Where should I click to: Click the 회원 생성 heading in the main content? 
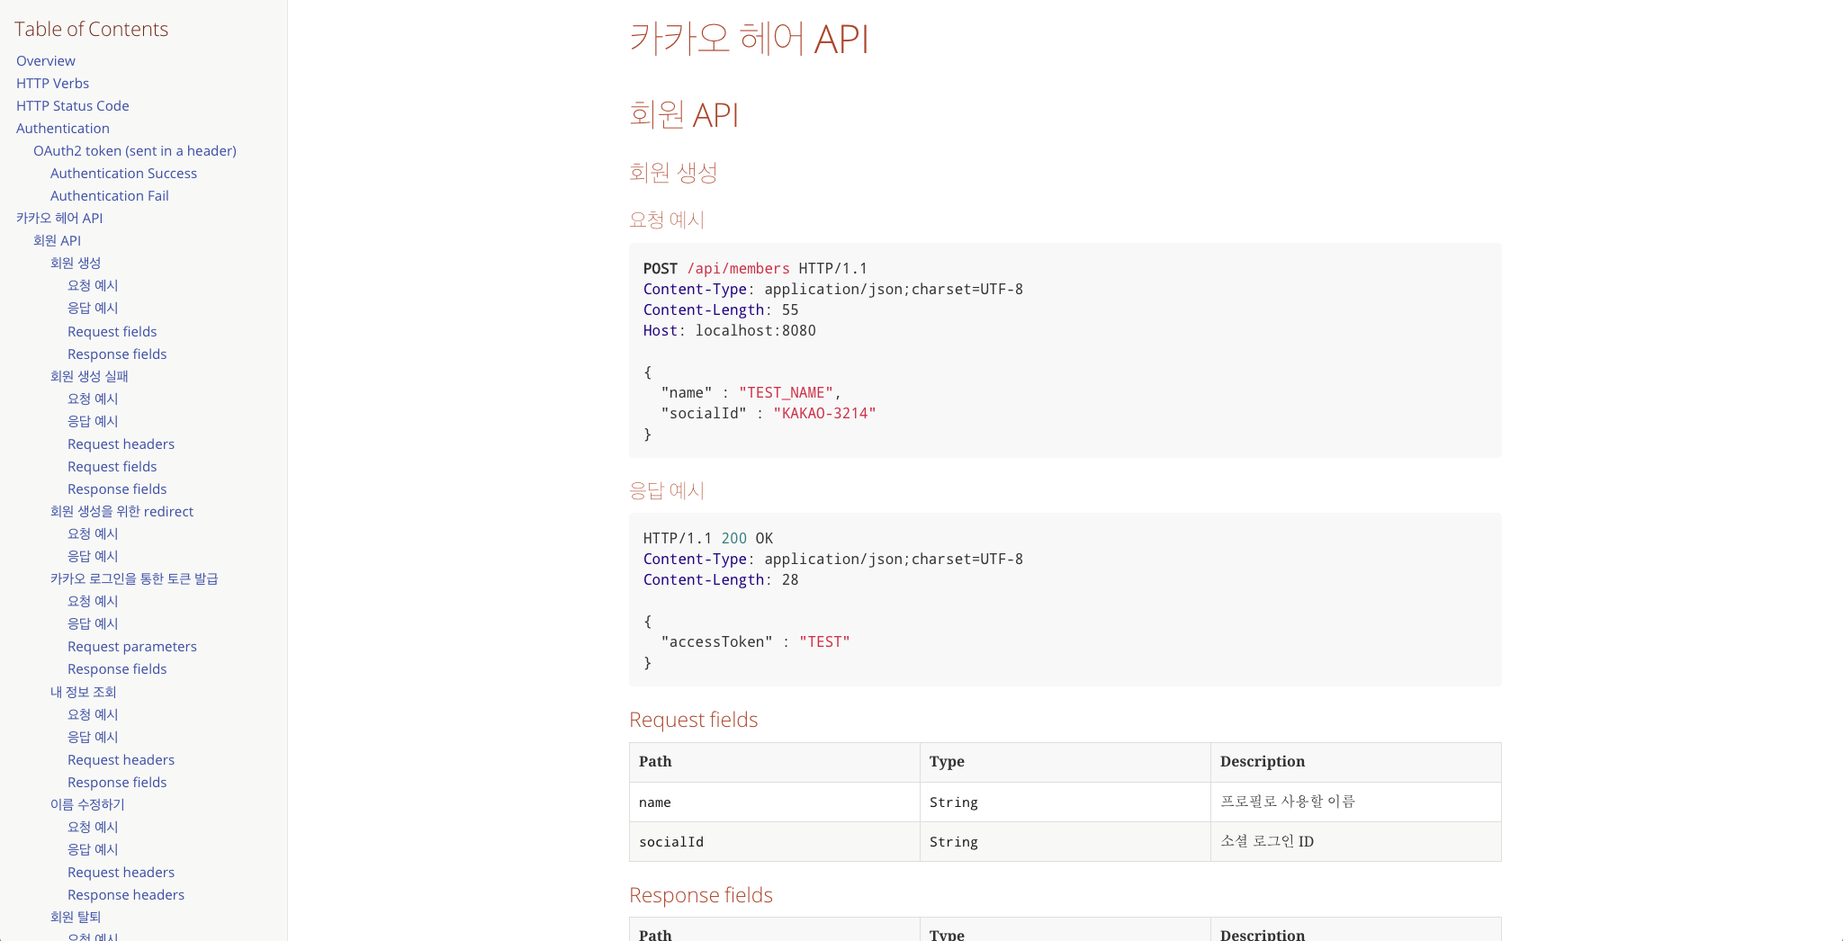tap(673, 172)
